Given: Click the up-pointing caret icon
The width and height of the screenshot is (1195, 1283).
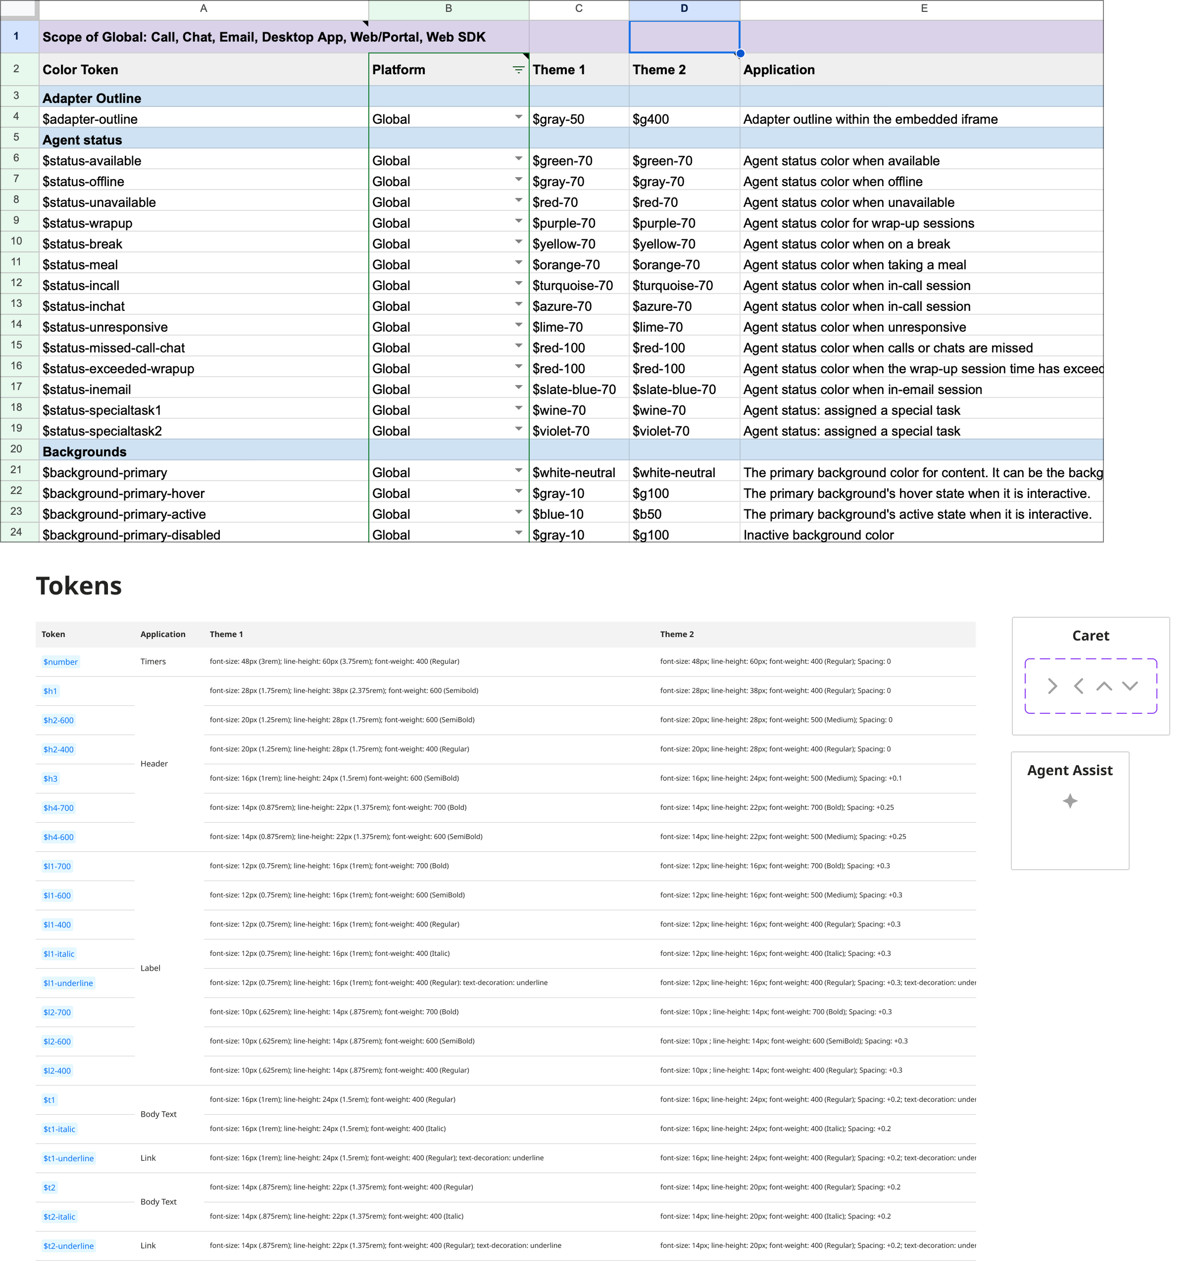Looking at the screenshot, I should point(1104,686).
